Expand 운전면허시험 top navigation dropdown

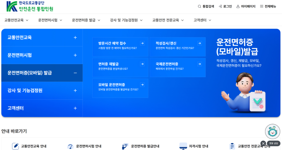[x=61, y=20]
